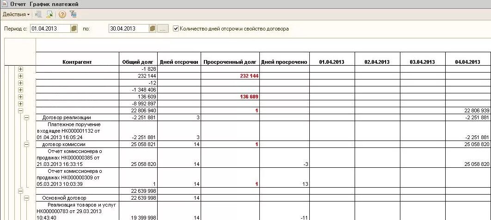
Task: Click the report icon in title bar
Action: coord(5,4)
